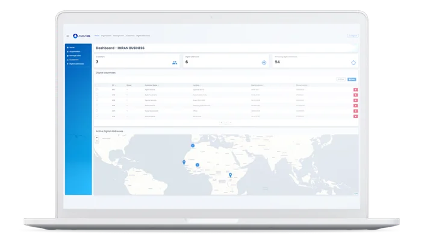424x240 pixels.
Task: Zoom in the map with plus control
Action: pyautogui.click(x=97, y=137)
